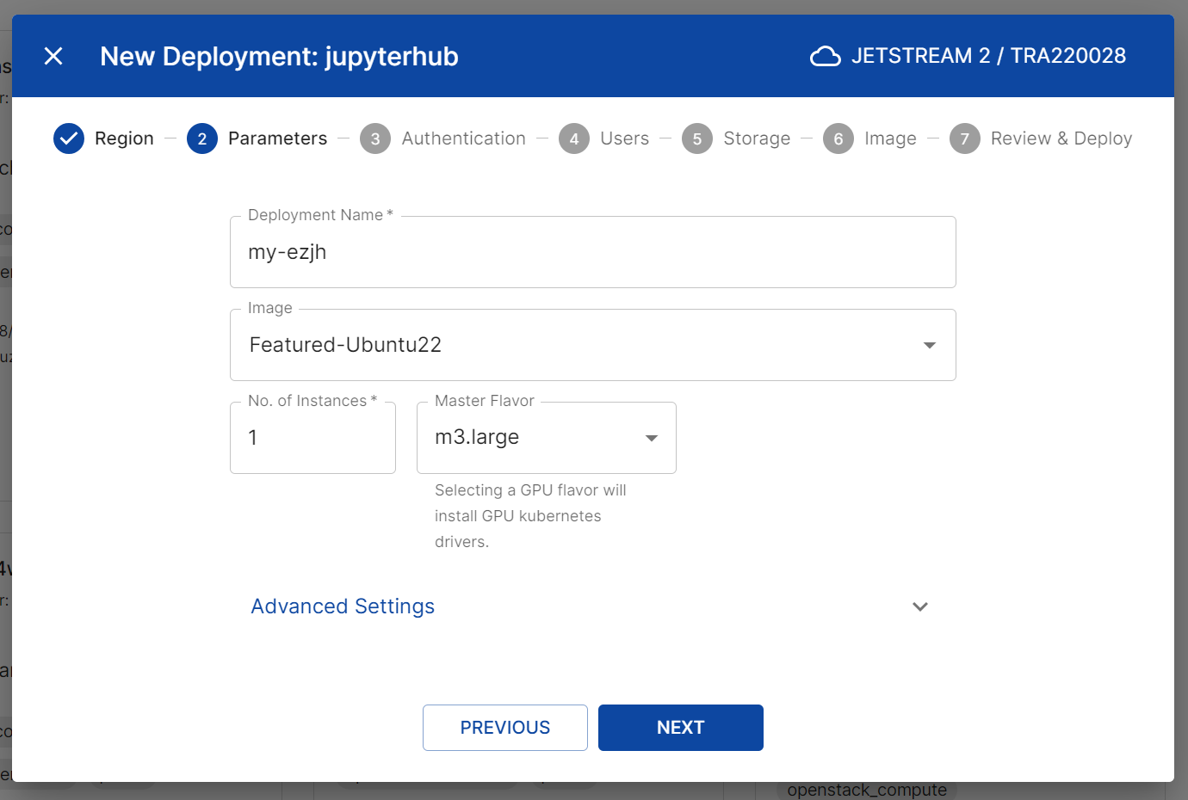Click the New Deployment: jupyterhub title
1188x800 pixels.
[x=279, y=57]
